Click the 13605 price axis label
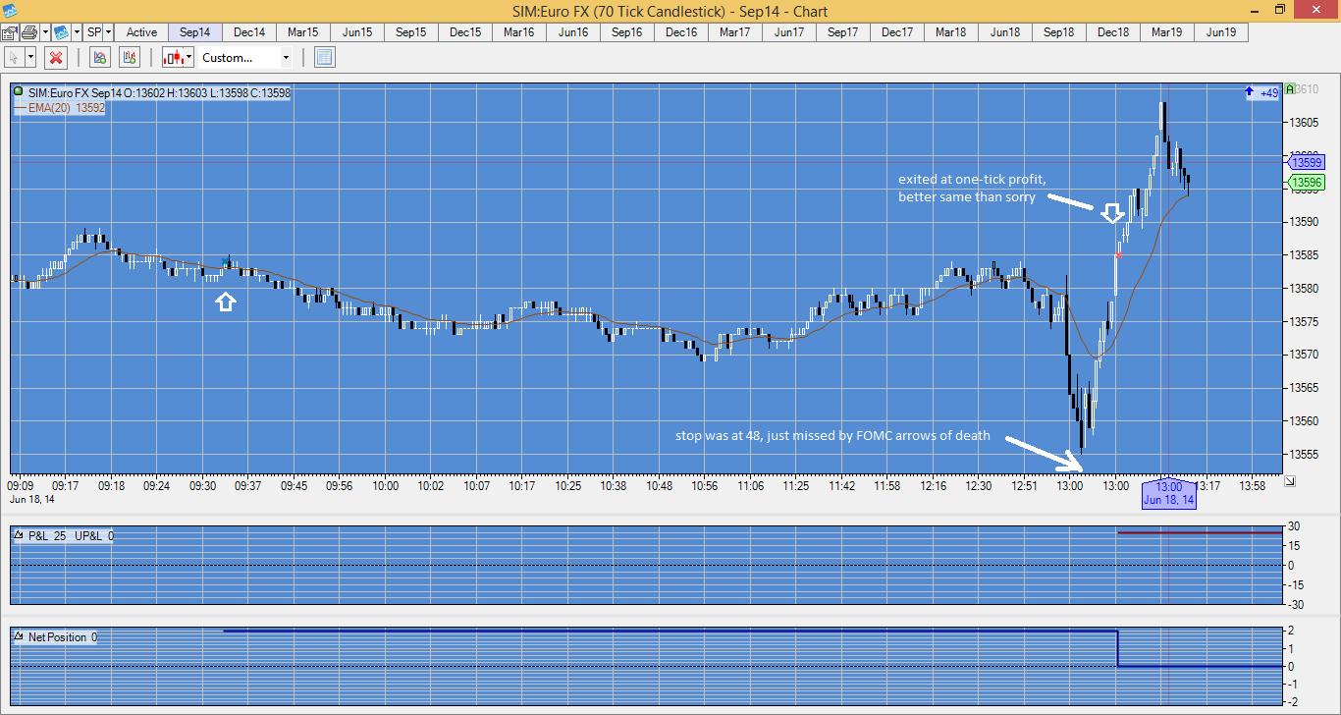Viewport: 1341px width, 715px height. tap(1305, 123)
